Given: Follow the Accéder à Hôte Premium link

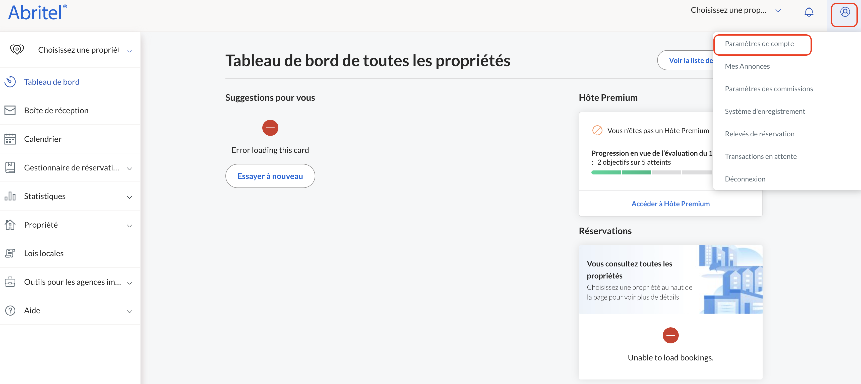Looking at the screenshot, I should click(670, 204).
